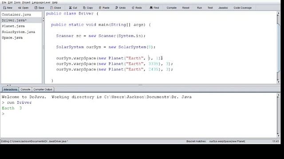Click the 'SolarSystem ourSys' declaration line
This screenshot has width=284, height=159.
[106, 47]
